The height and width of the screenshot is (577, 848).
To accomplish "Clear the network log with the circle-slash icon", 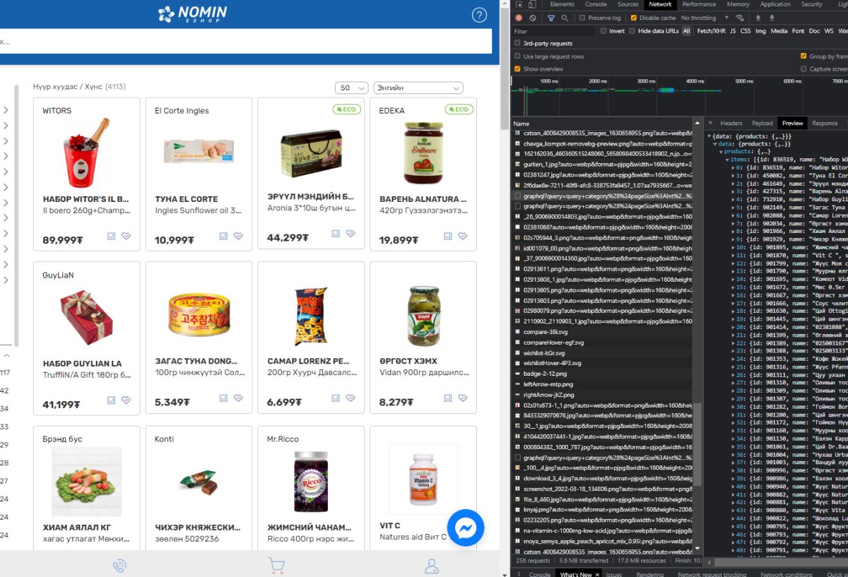I will click(x=532, y=18).
